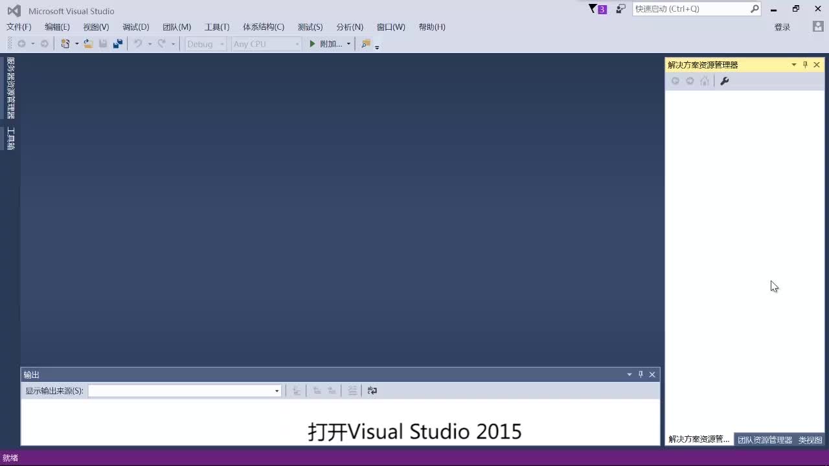Switch to 团队资源管理器 tab

click(765, 439)
